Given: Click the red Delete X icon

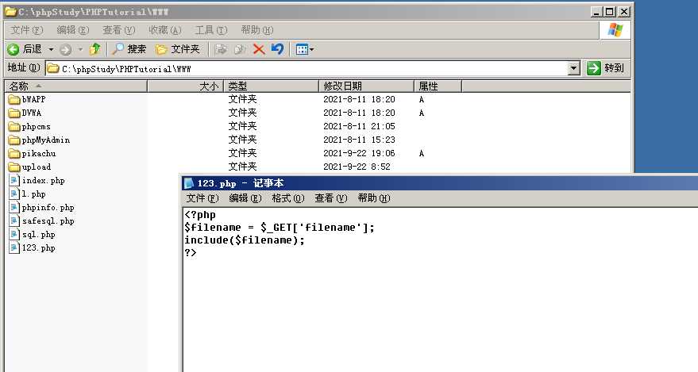Looking at the screenshot, I should (x=259, y=49).
